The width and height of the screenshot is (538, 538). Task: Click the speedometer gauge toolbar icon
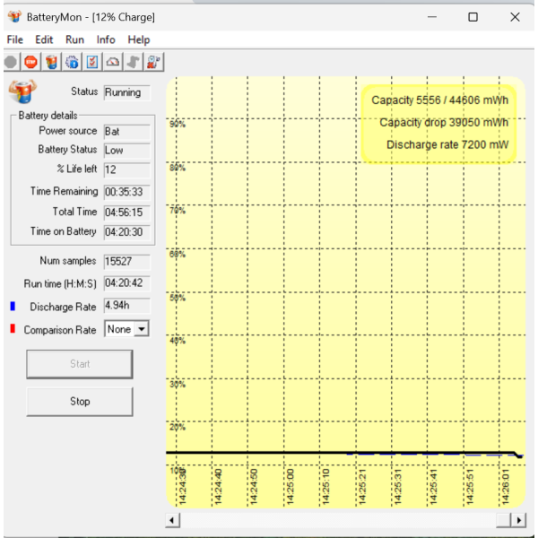click(x=113, y=62)
